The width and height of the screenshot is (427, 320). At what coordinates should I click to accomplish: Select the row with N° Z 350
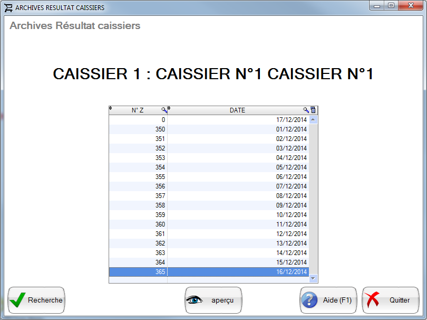pos(211,129)
